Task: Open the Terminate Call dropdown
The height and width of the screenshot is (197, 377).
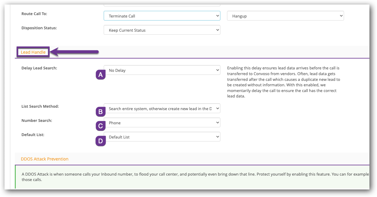Action: click(x=162, y=16)
